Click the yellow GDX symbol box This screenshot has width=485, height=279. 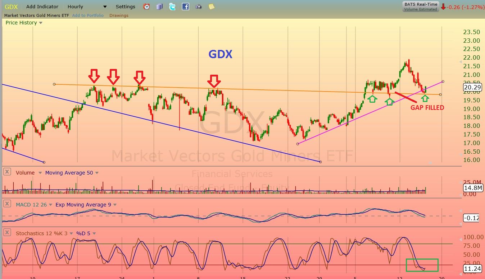click(x=11, y=6)
